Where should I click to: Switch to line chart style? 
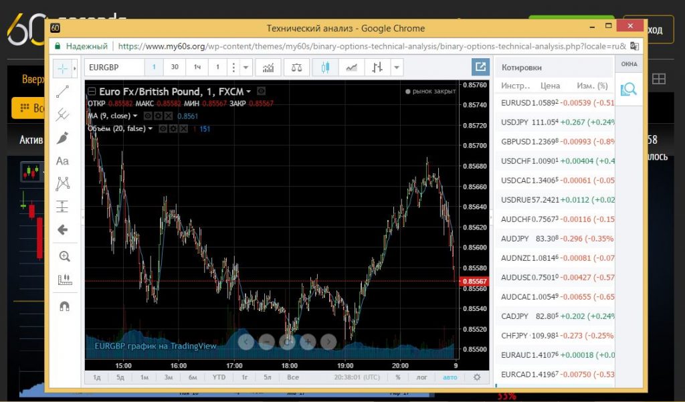point(351,68)
